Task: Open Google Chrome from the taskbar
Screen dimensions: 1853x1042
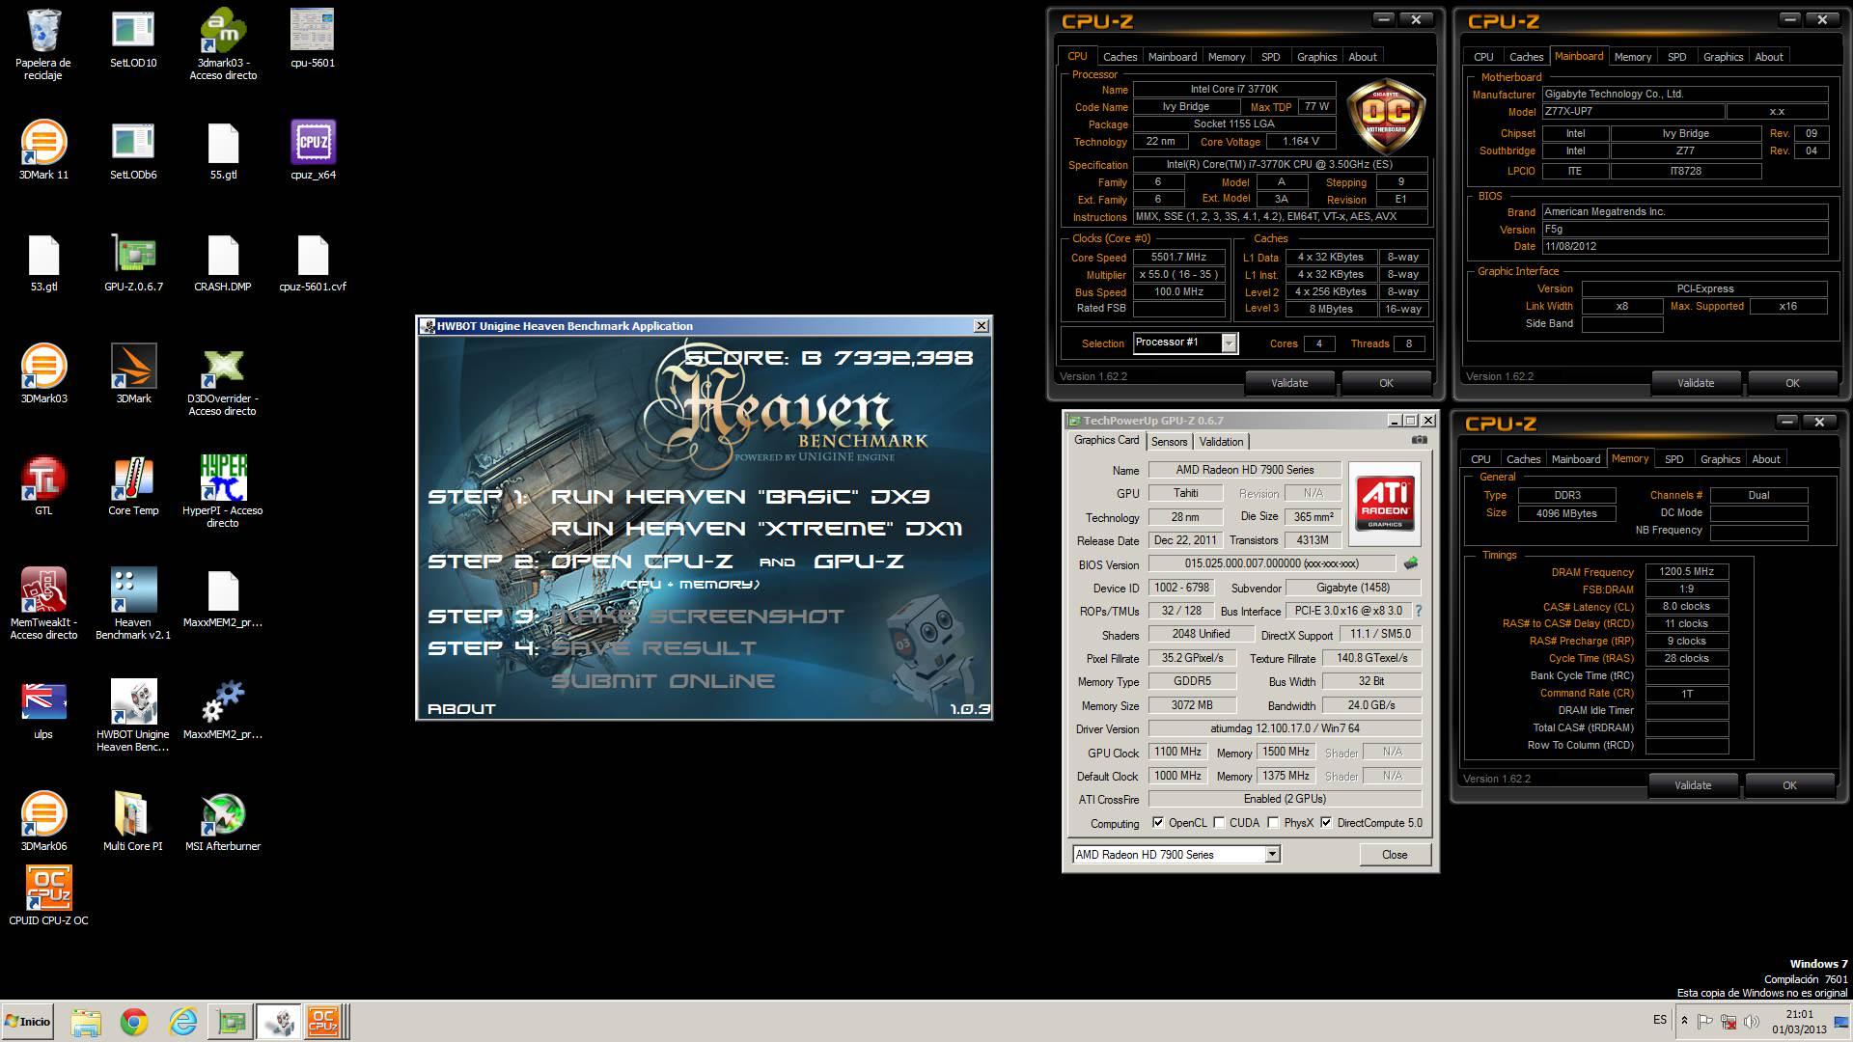Action: pyautogui.click(x=134, y=1022)
